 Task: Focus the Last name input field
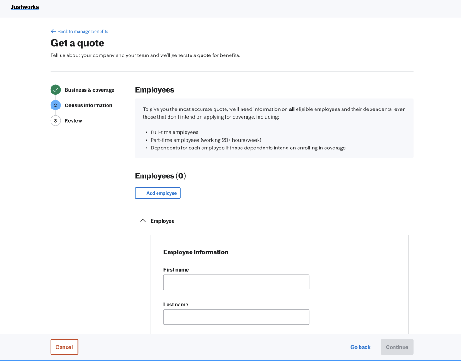coord(236,317)
